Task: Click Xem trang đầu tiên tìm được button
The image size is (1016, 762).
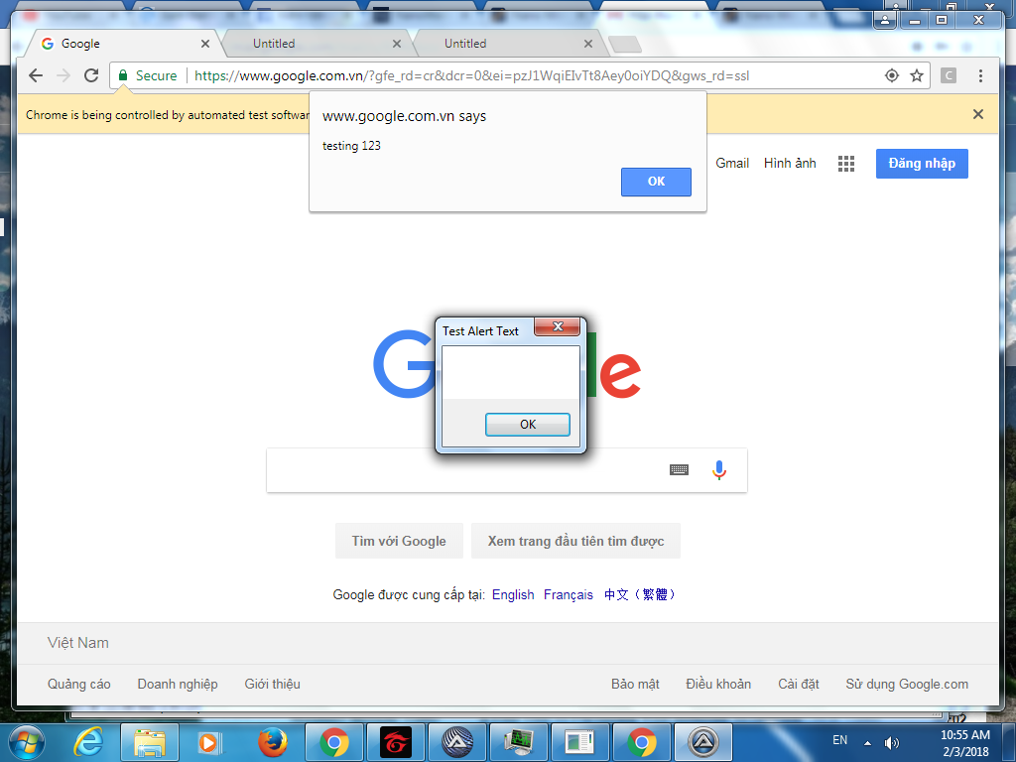Action: click(575, 541)
